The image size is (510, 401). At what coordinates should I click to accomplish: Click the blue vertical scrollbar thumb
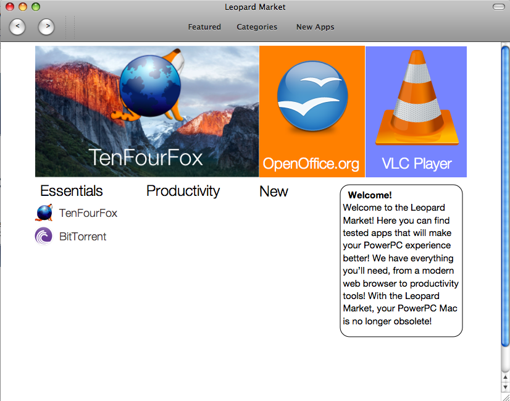(505, 196)
